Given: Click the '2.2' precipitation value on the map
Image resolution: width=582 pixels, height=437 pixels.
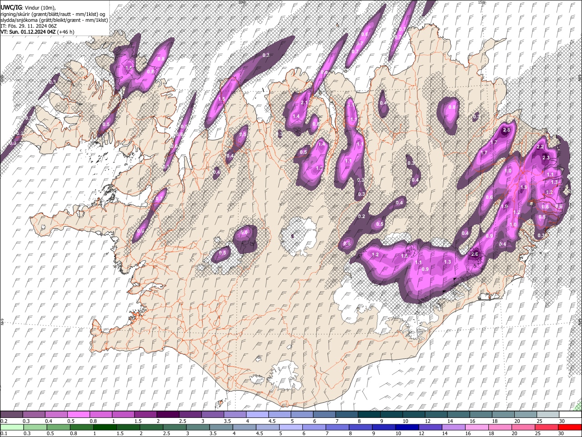Looking at the screenshot, I should point(540,147).
